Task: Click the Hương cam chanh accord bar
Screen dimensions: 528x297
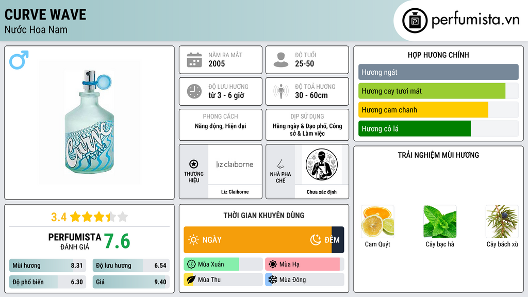Action: tap(438, 110)
